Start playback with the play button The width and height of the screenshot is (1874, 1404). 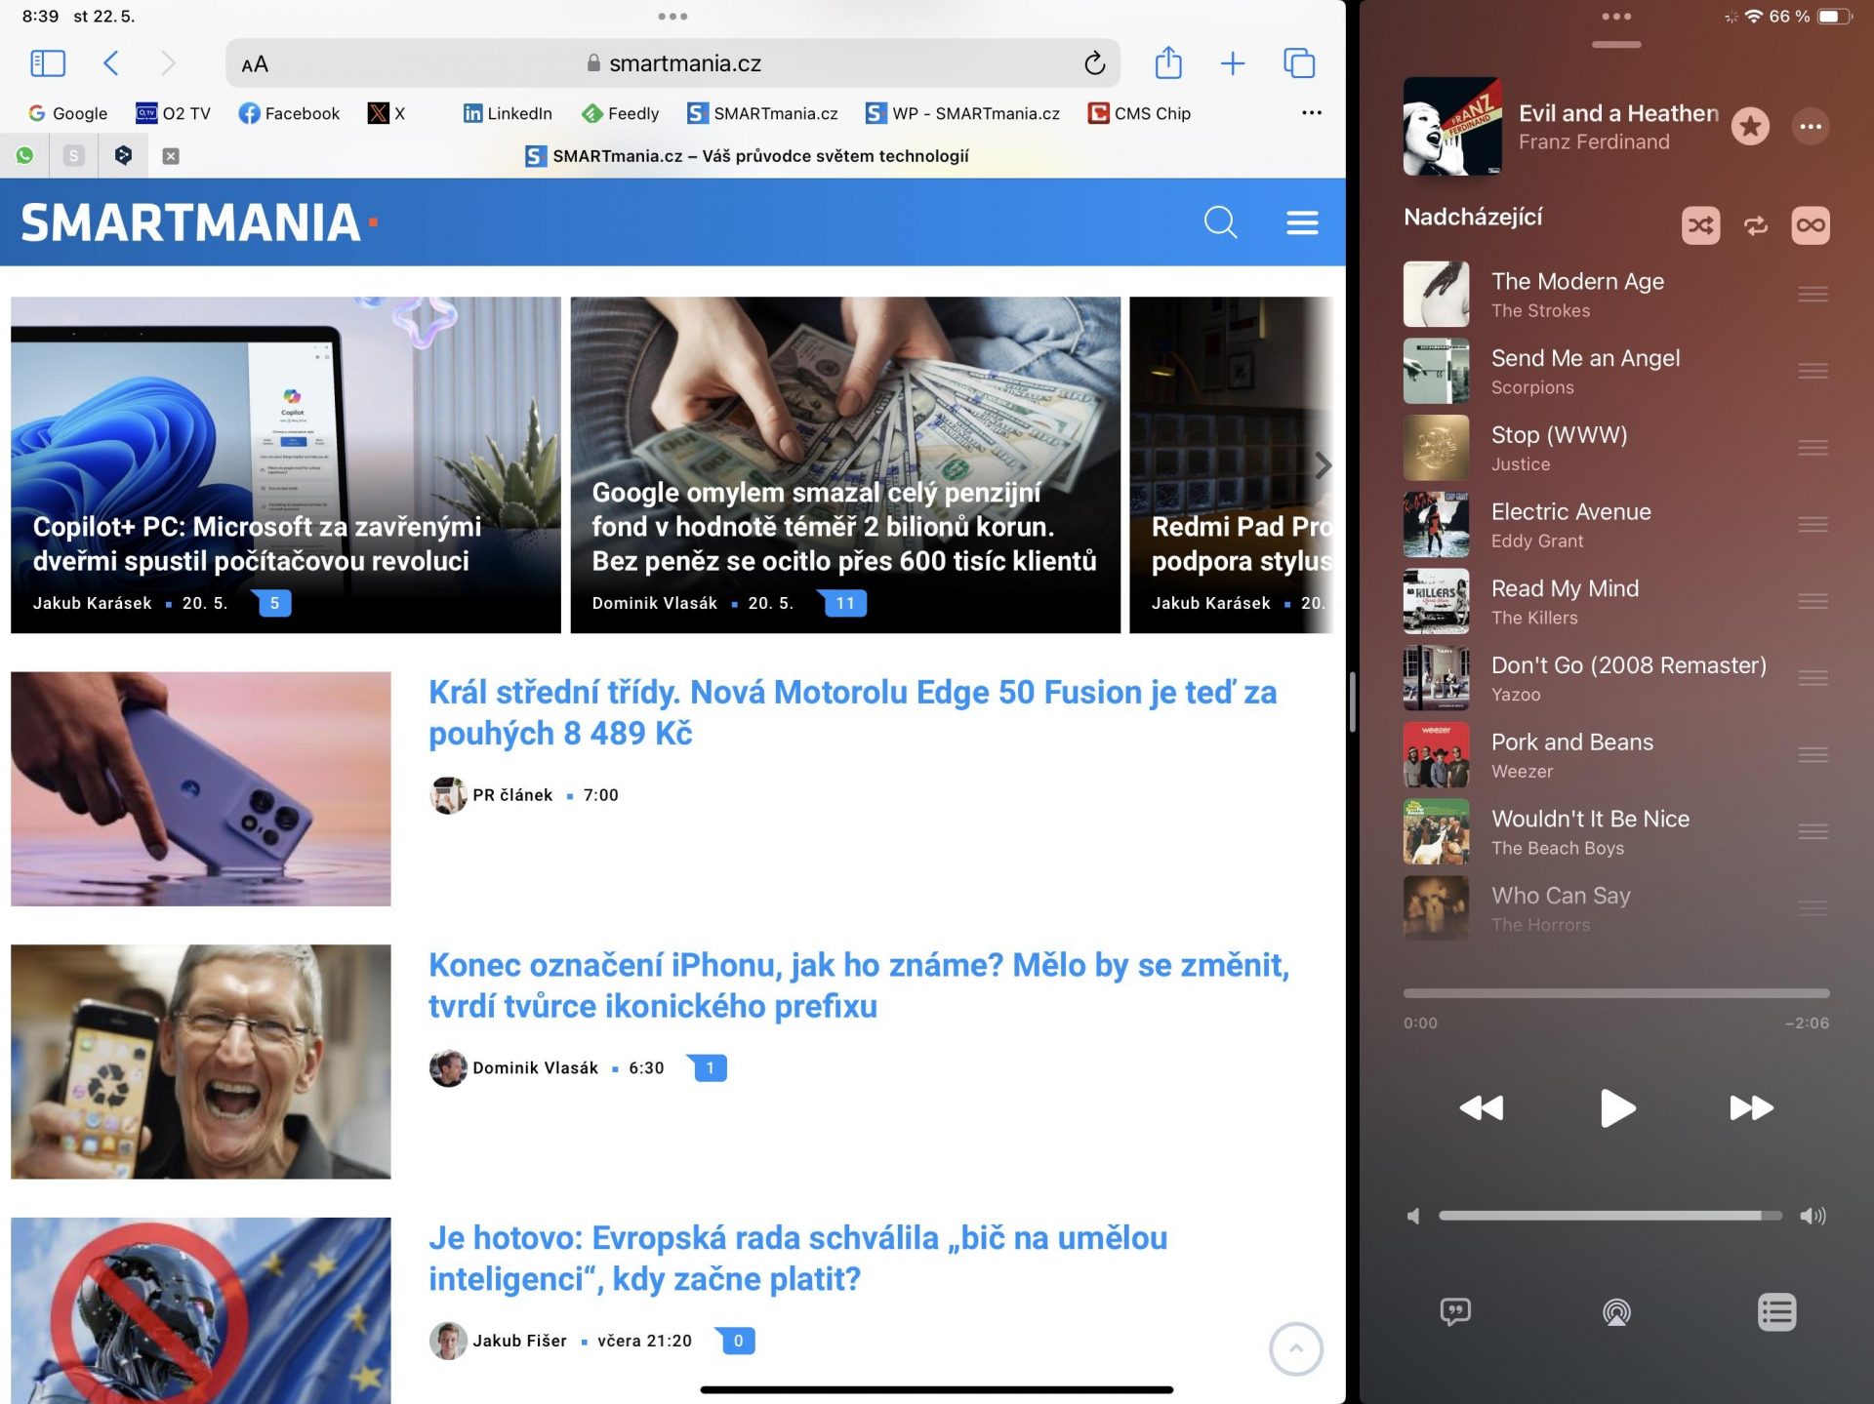point(1616,1108)
